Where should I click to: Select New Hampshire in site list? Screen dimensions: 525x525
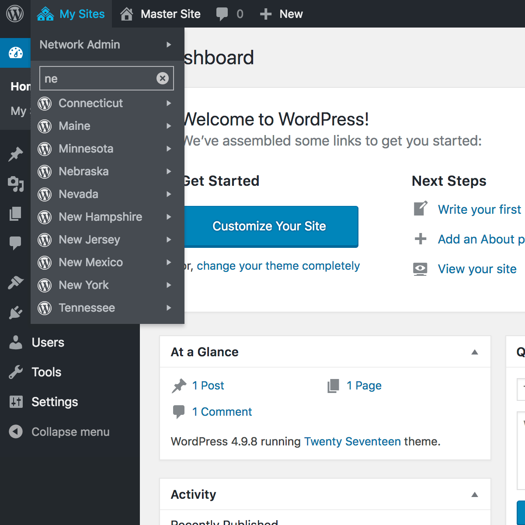coord(108,217)
